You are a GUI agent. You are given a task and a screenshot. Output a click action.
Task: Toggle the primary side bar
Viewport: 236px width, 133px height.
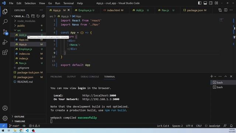click(200, 3)
